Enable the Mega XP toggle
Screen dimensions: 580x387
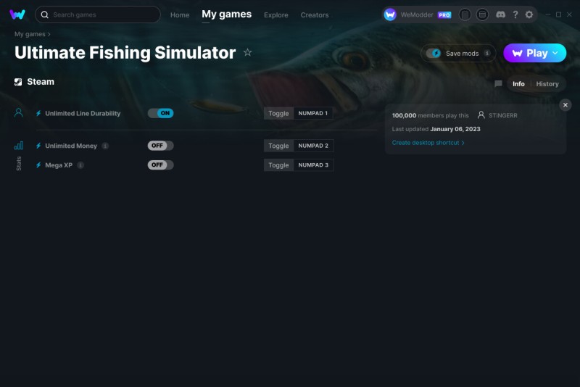coord(160,165)
